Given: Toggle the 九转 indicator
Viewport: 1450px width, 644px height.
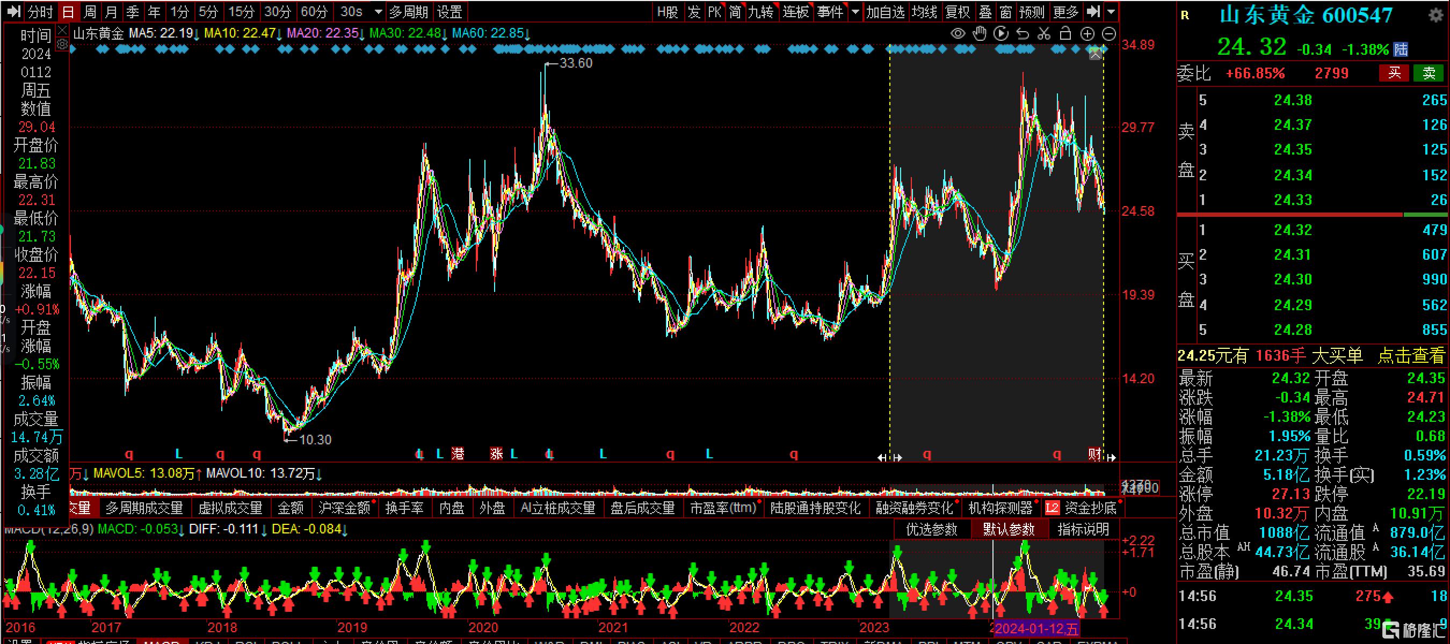Looking at the screenshot, I should 761,11.
